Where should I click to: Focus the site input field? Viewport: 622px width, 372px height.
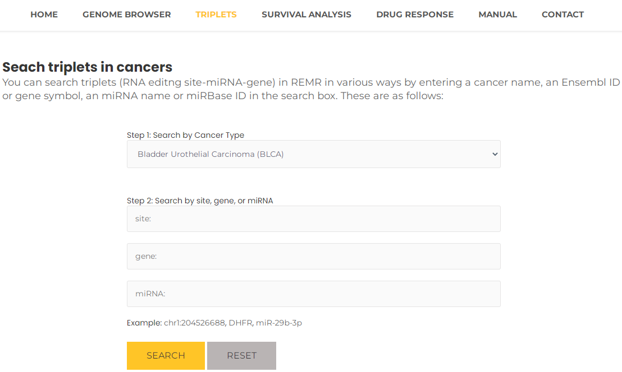coord(313,218)
